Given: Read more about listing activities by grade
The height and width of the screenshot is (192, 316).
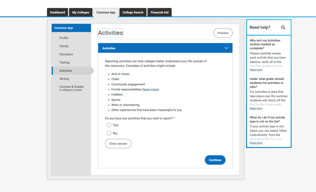Looking at the screenshot, I should coord(256,108).
